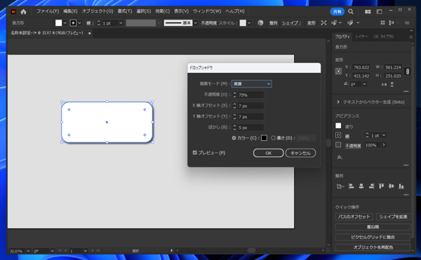The image size is (421, 260).
Task: Click the Flip Horizontal icon
Action: point(384,84)
